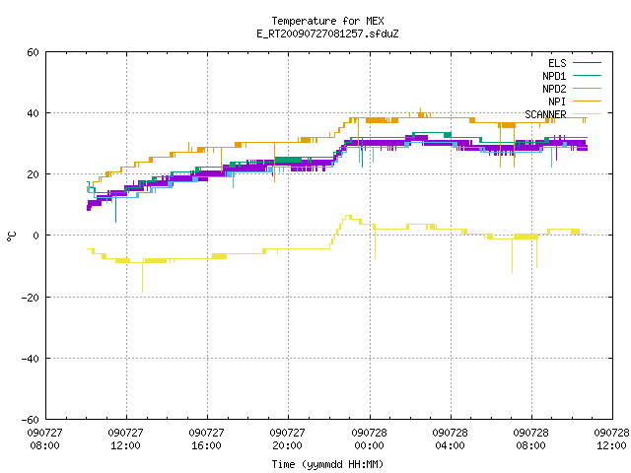The height and width of the screenshot is (473, 631).
Task: Click the y-axis label -20
Action: tap(31, 298)
